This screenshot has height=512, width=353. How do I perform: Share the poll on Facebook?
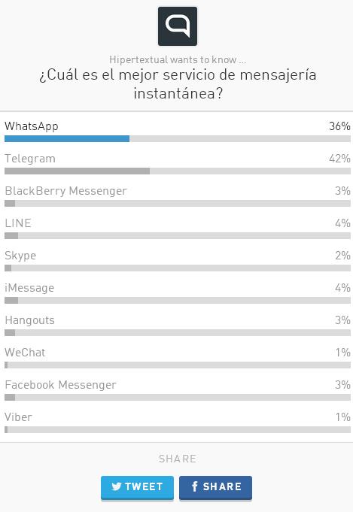click(x=215, y=487)
